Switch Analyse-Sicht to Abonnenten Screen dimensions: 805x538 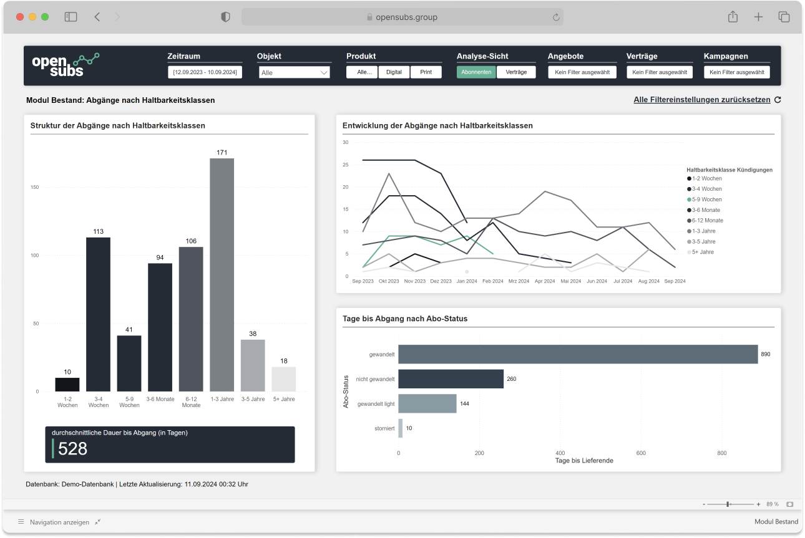point(476,72)
